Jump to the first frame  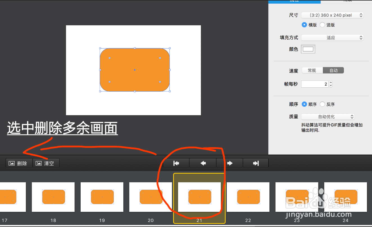[176, 163]
